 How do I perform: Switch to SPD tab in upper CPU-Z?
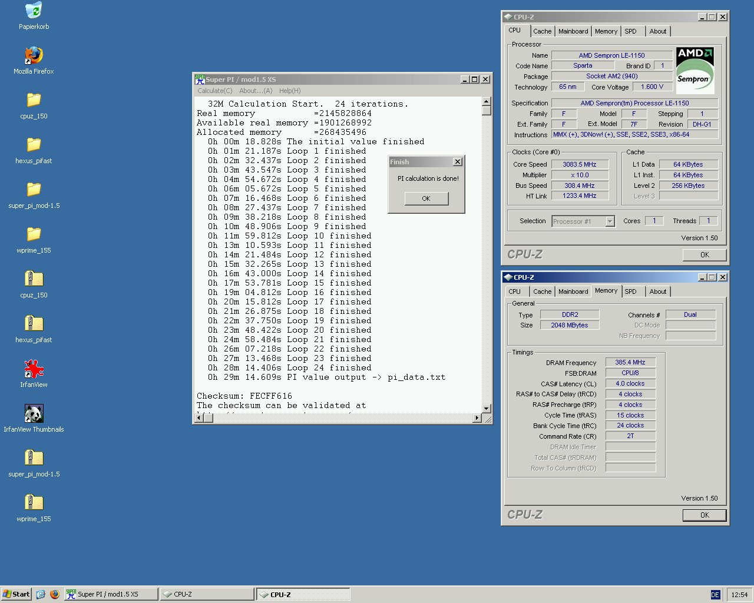[x=631, y=31]
